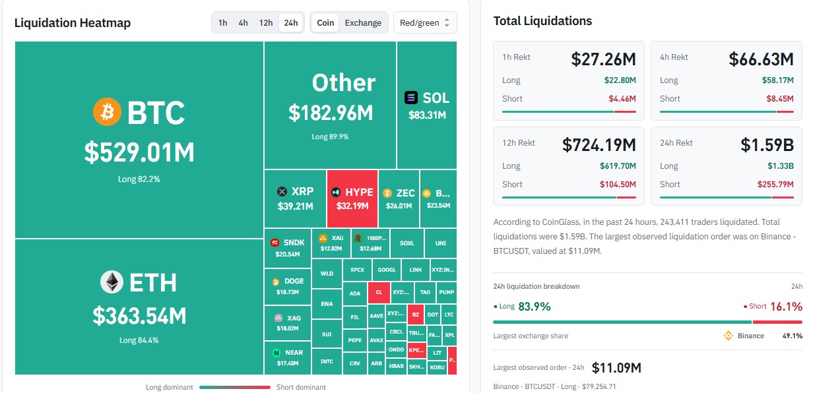Select the CRCL heatmap tile

point(397,332)
